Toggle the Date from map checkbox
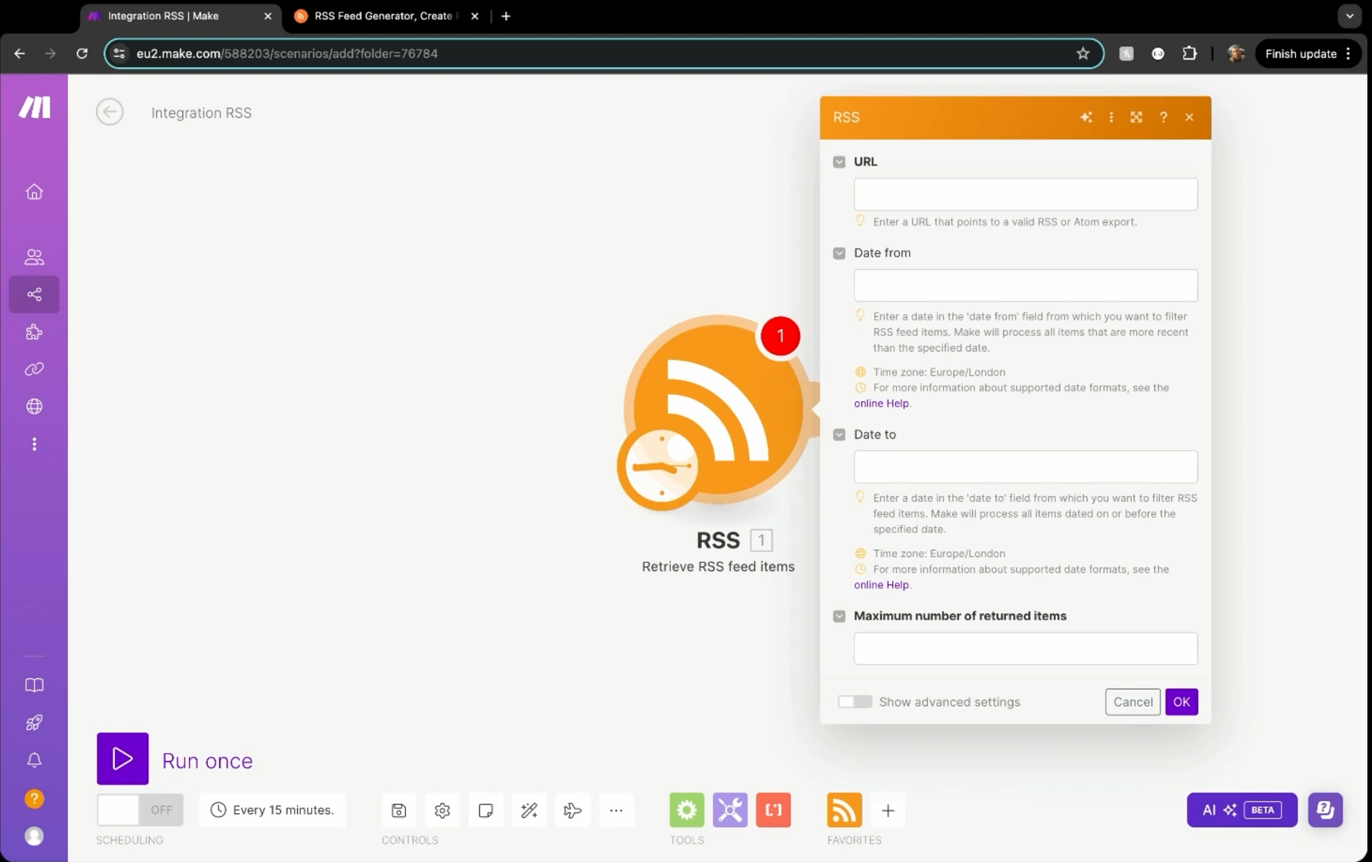 click(x=839, y=253)
